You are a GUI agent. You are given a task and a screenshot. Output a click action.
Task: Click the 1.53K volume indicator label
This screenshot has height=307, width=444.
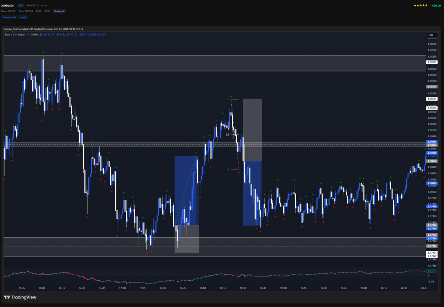click(431, 271)
